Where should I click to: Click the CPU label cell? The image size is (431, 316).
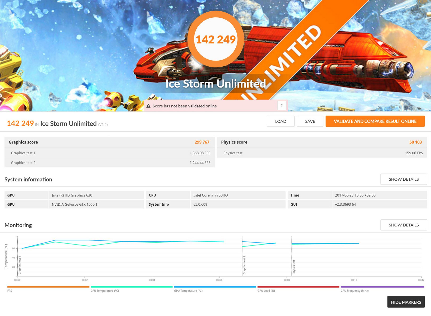168,195
